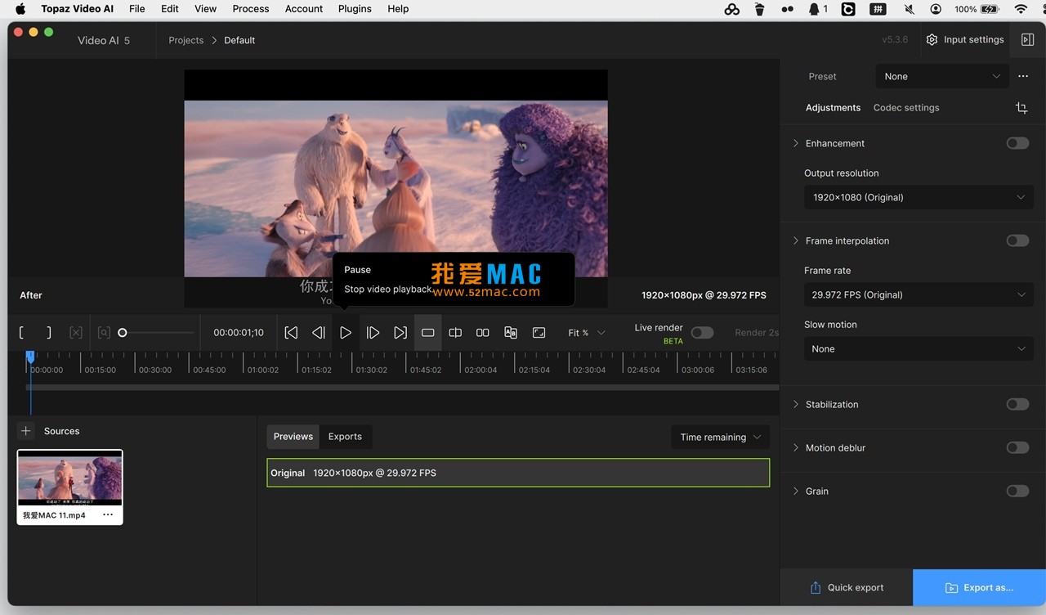Switch to Codec settings tab
The image size is (1046, 615).
coord(906,108)
